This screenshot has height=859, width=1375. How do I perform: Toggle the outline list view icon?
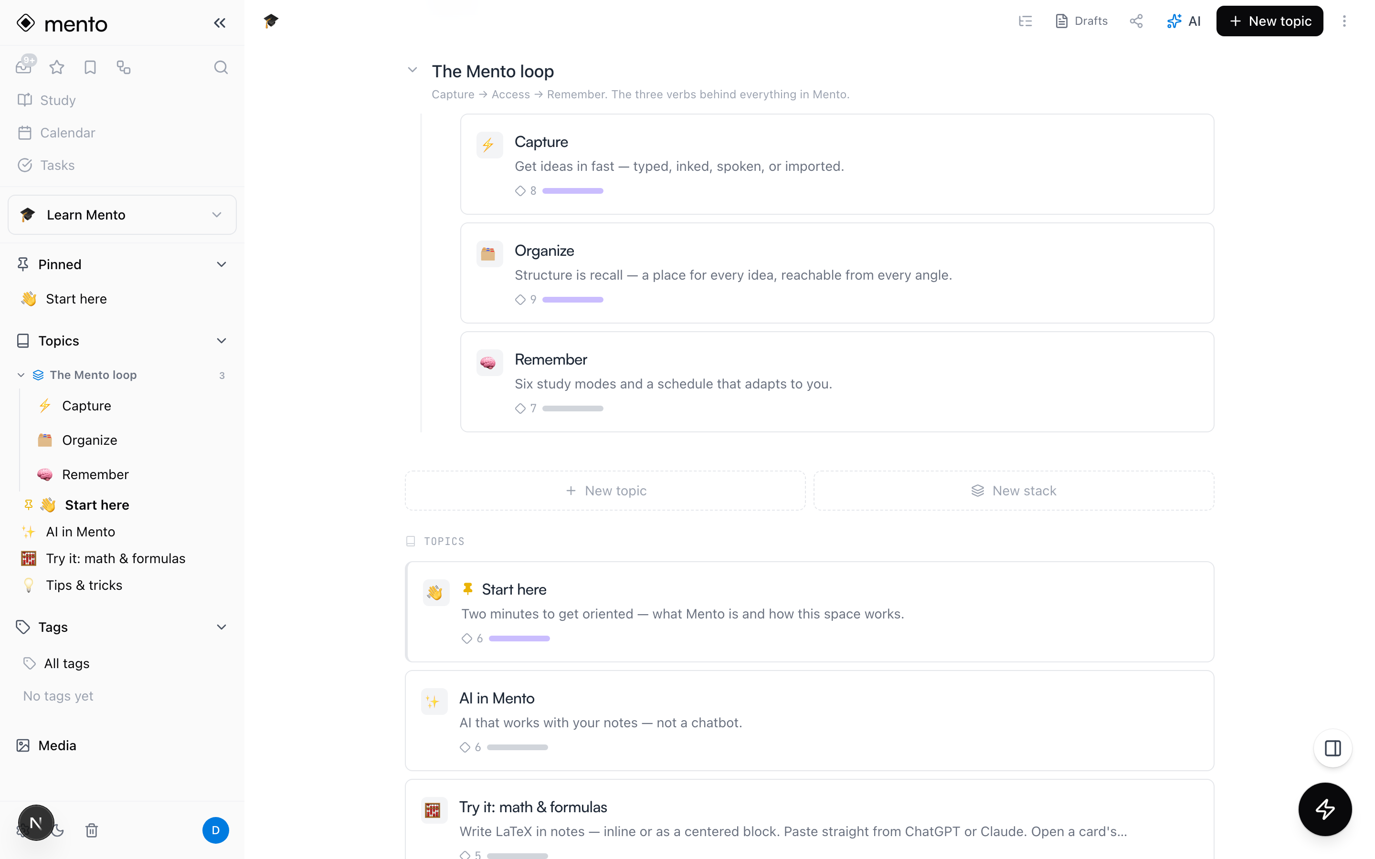tap(1025, 21)
